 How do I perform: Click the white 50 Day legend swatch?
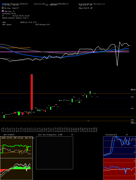pyautogui.click(x=3, y=8)
